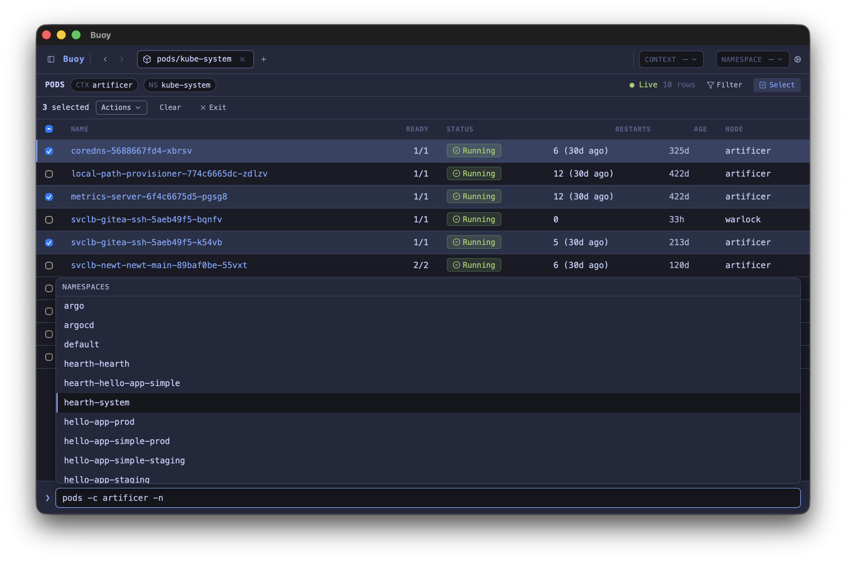This screenshot has width=846, height=562.
Task: Open pod metrics-server-6f4c6675d5-pgsg8
Action: 149,197
